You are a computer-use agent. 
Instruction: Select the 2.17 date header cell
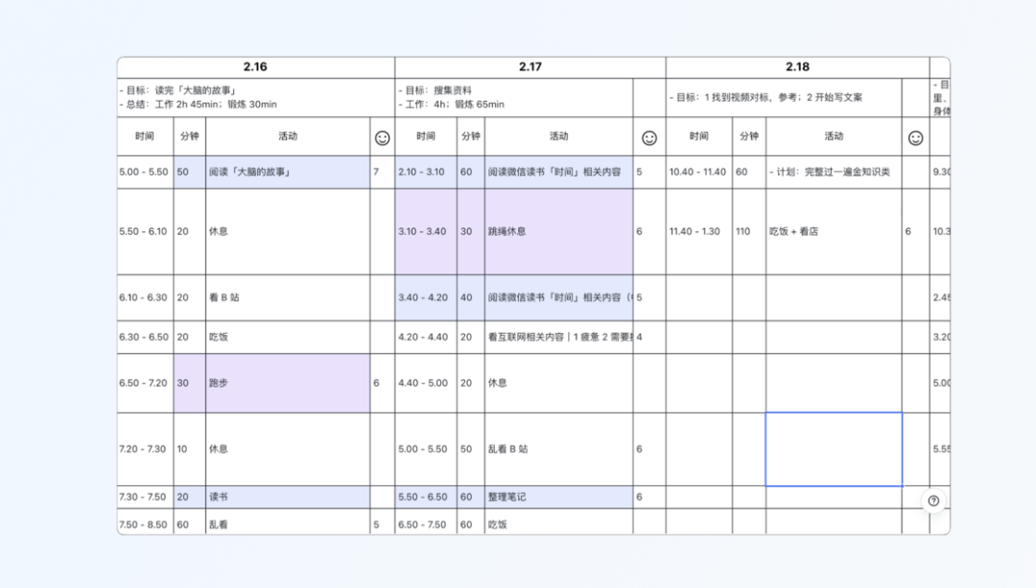(x=530, y=67)
